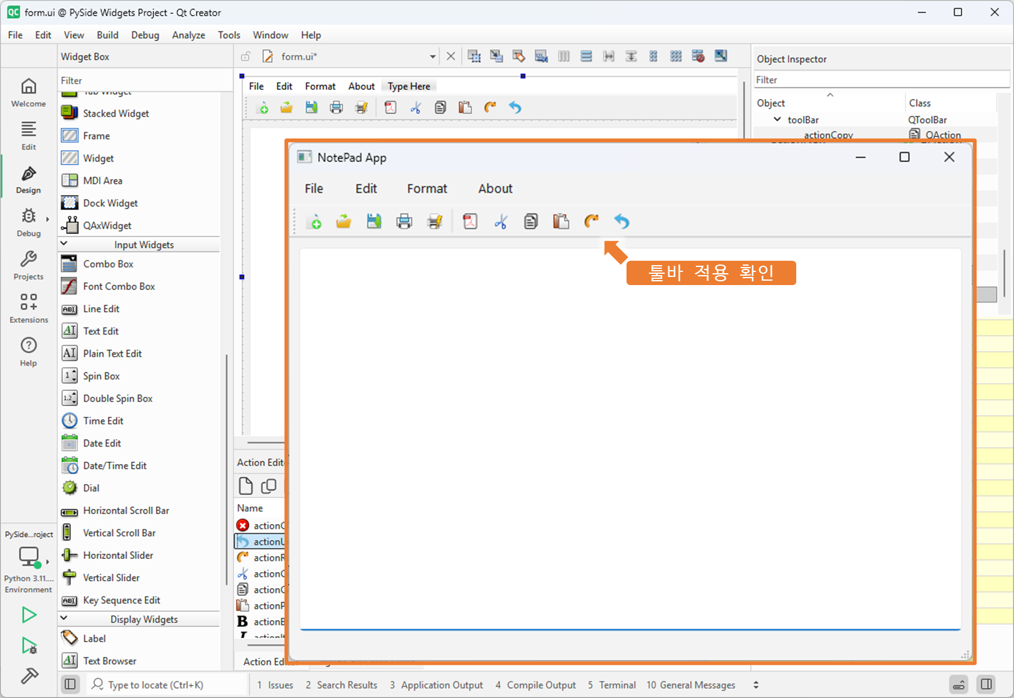
Task: Open the Issues output pane
Action: tap(275, 685)
